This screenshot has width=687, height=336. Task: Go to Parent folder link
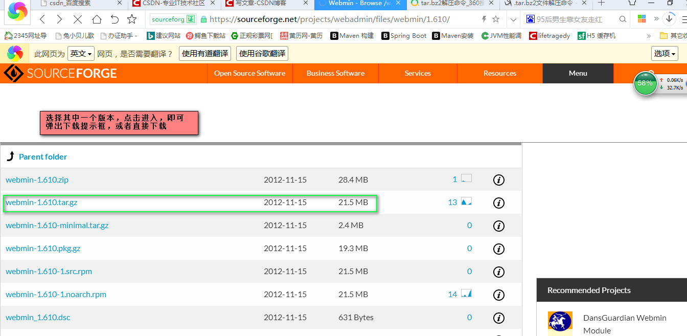click(43, 157)
